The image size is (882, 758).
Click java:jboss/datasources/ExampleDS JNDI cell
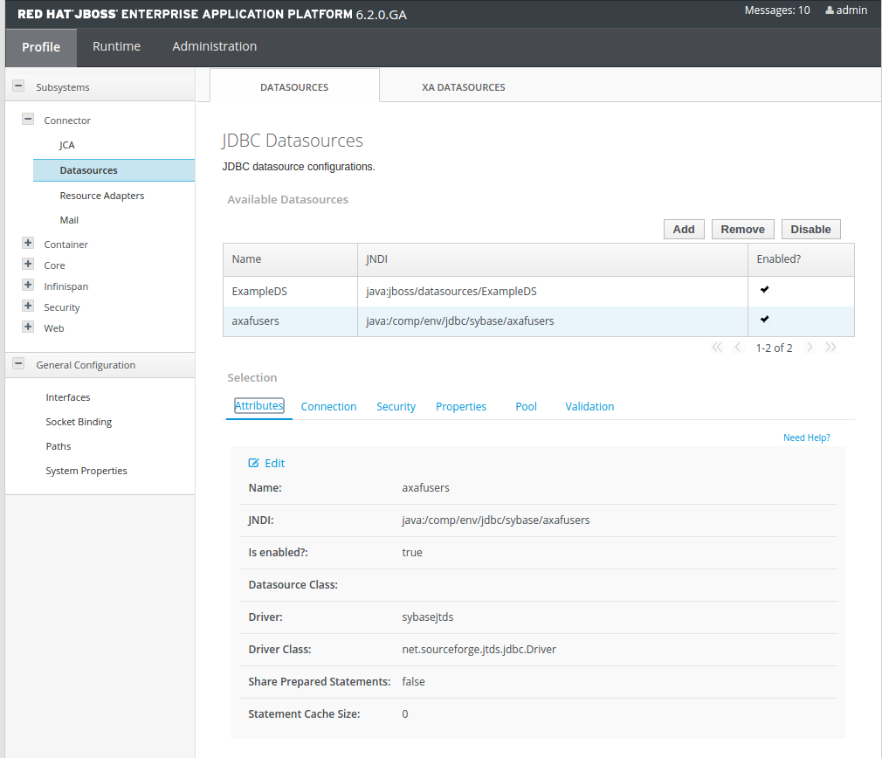click(x=553, y=292)
